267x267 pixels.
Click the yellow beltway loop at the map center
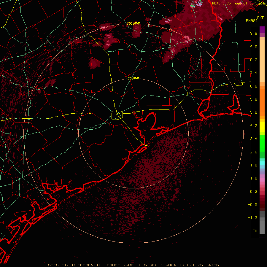(117, 115)
